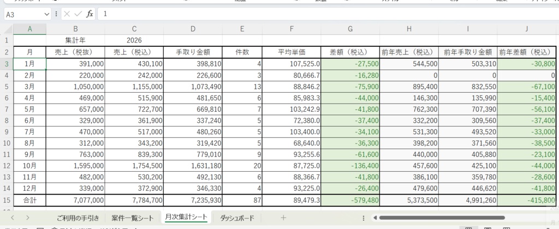Click the formula bar input showing 1
Viewport: 559px width, 229px height.
(x=328, y=14)
